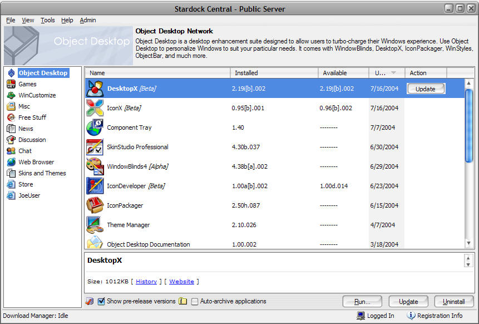Click the WinCustomize sidebar icon
The width and height of the screenshot is (479, 324).
[11, 95]
